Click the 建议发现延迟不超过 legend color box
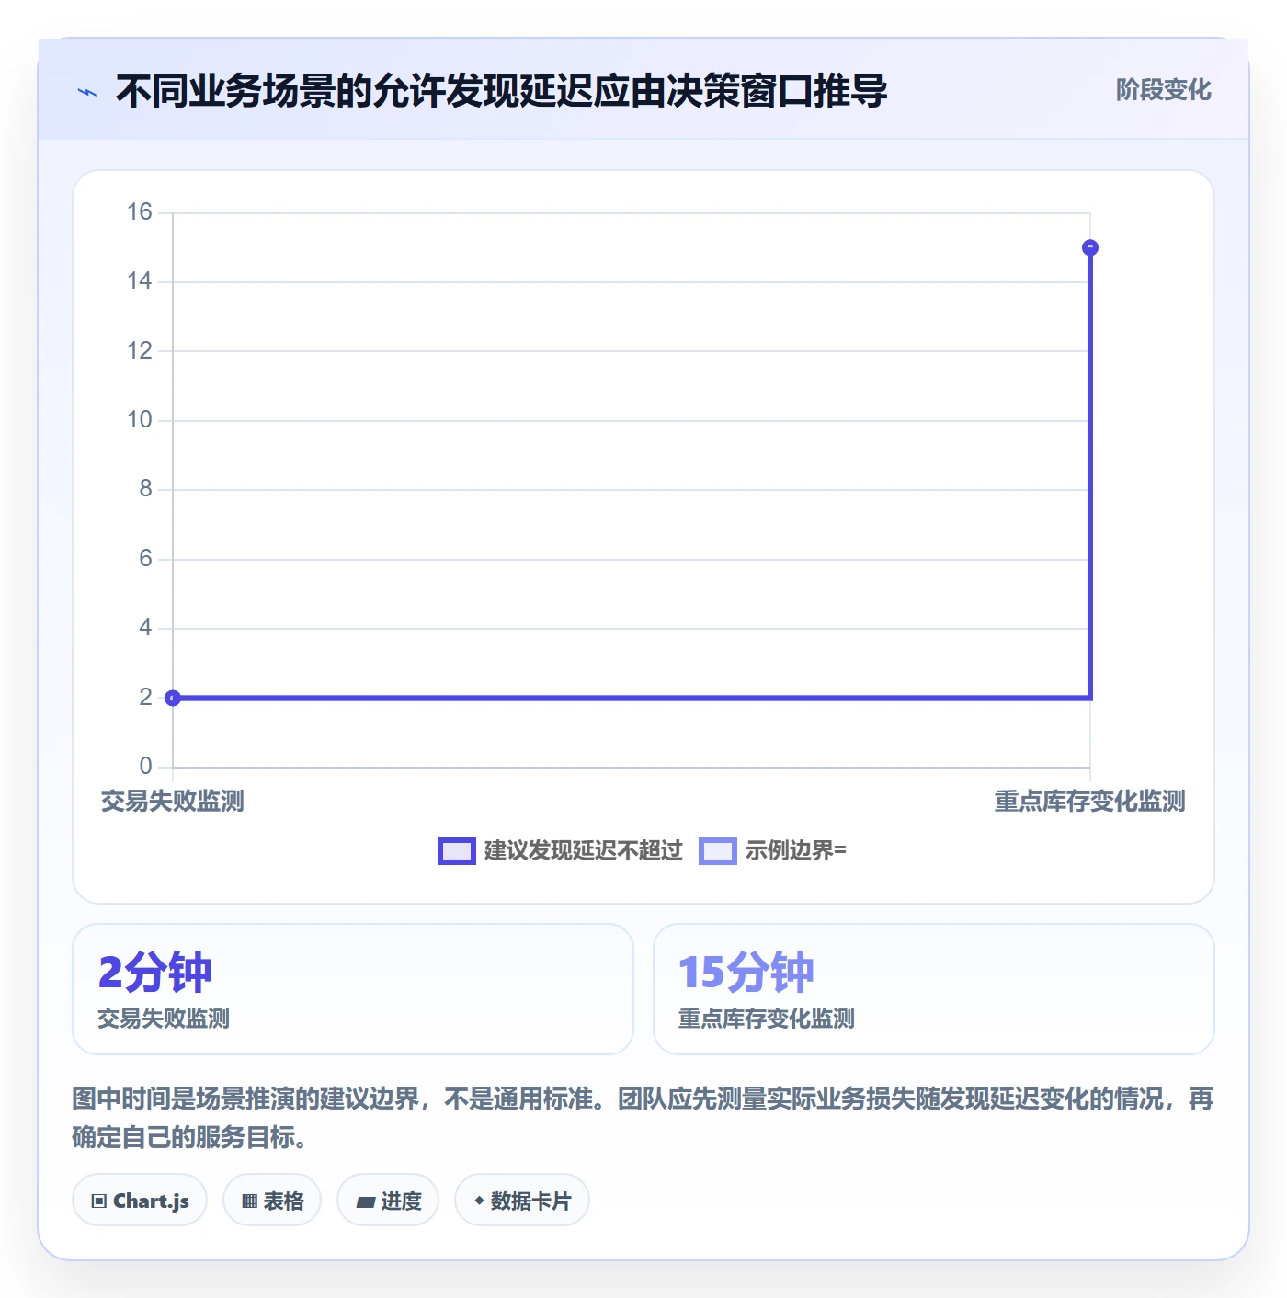Screen dimensions: 1287x1298 (x=456, y=851)
